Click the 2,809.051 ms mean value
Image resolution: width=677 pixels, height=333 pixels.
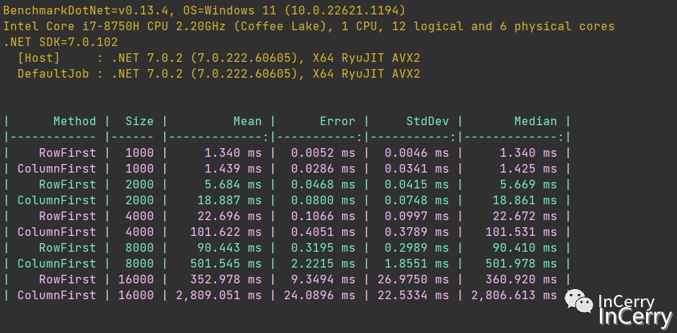[218, 295]
